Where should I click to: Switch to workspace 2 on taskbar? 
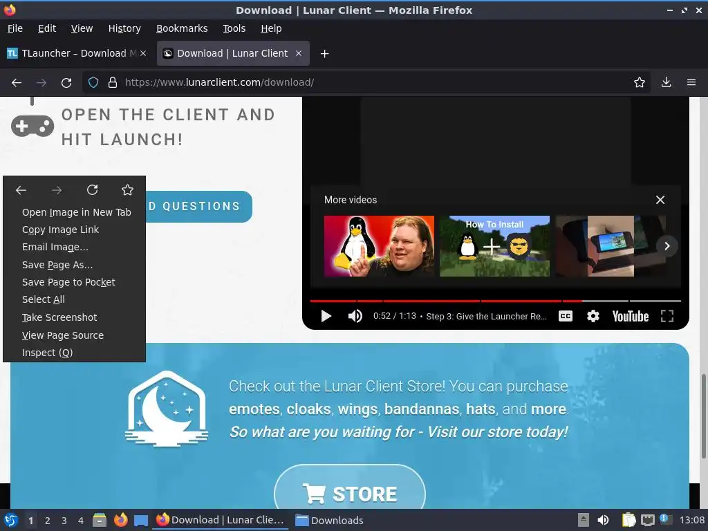pos(48,521)
